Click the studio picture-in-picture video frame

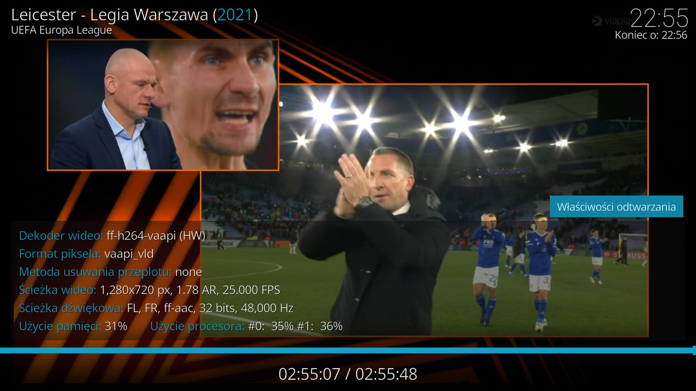[x=163, y=105]
